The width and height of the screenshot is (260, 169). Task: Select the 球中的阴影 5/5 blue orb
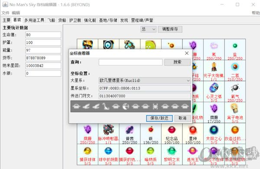coord(108,154)
